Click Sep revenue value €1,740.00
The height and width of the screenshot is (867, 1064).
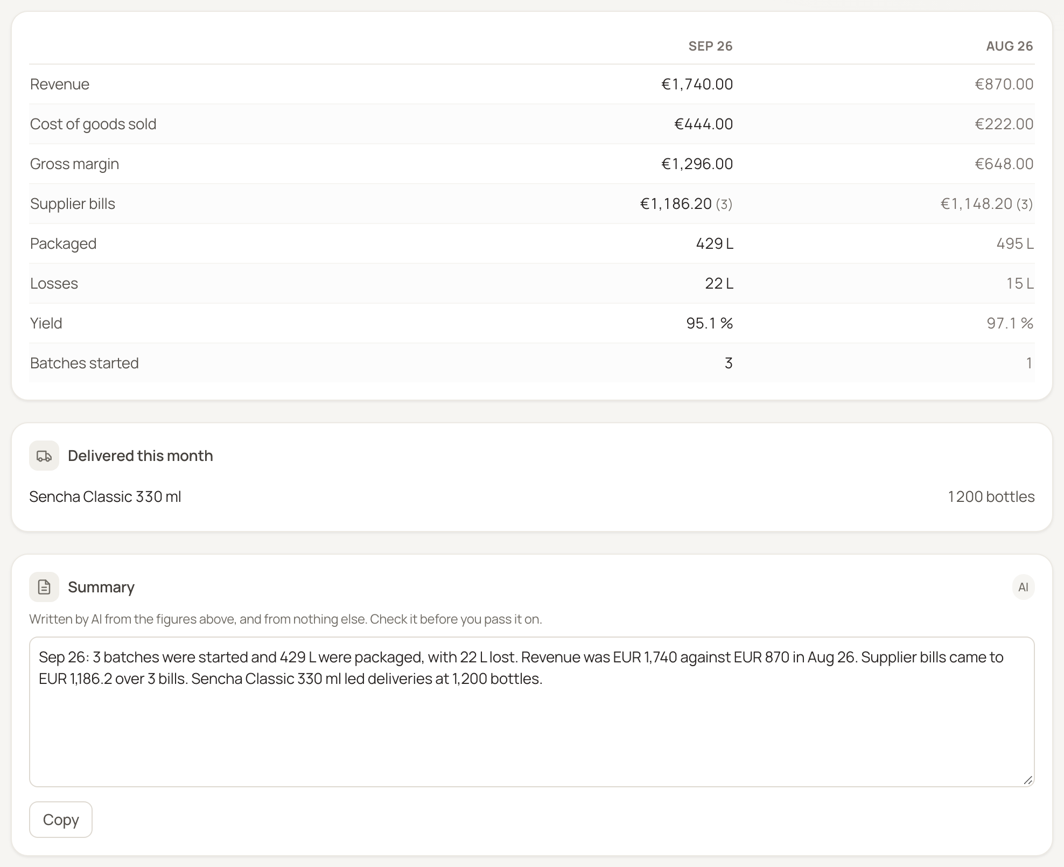click(x=697, y=84)
